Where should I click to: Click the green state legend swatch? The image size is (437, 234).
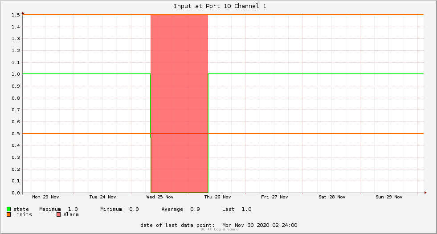click(x=8, y=209)
